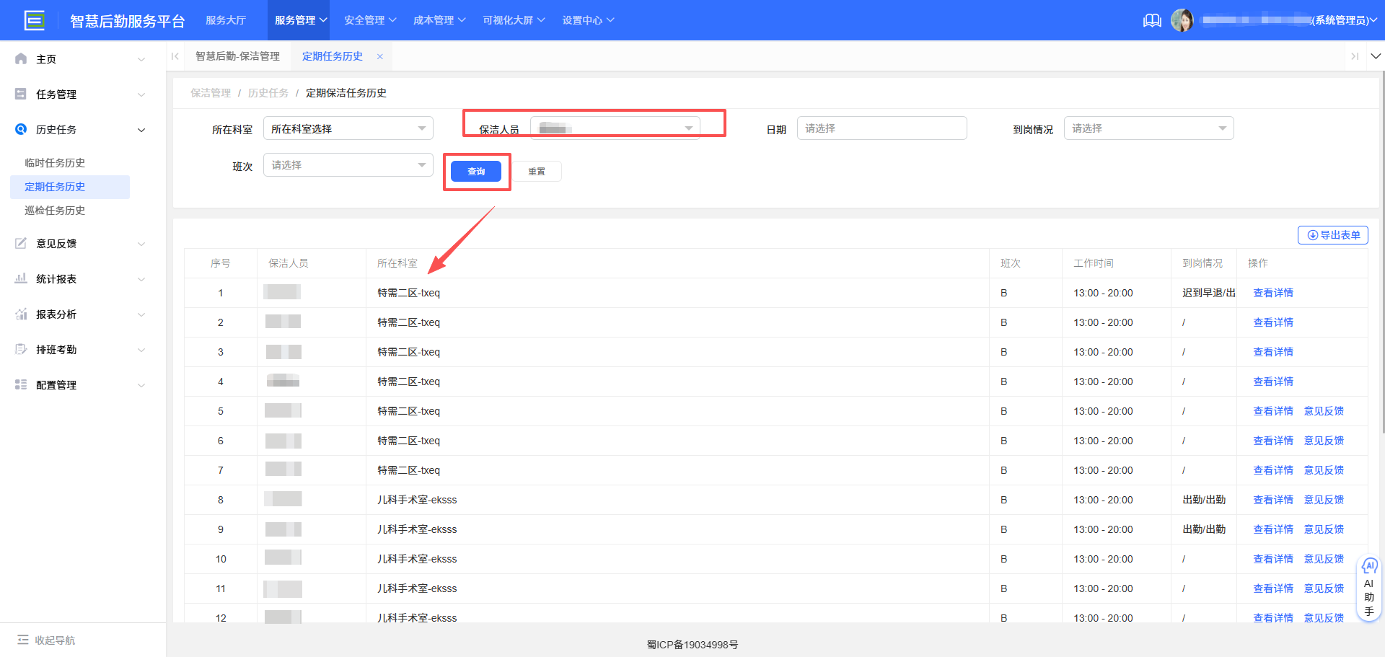Open the announcement icon near the avatar
The width and height of the screenshot is (1385, 657).
tap(1152, 20)
